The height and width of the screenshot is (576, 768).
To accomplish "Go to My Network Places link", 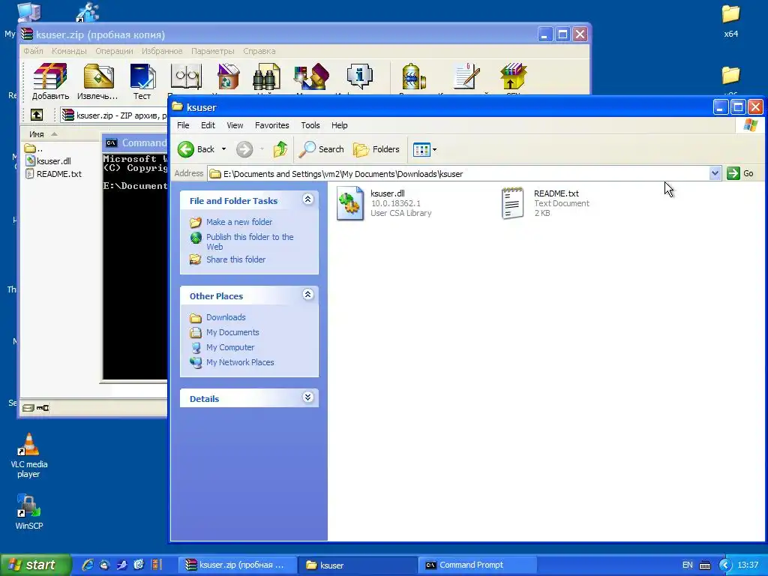I will coord(240,362).
